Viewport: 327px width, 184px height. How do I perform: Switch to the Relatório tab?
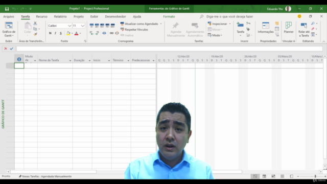60,16
